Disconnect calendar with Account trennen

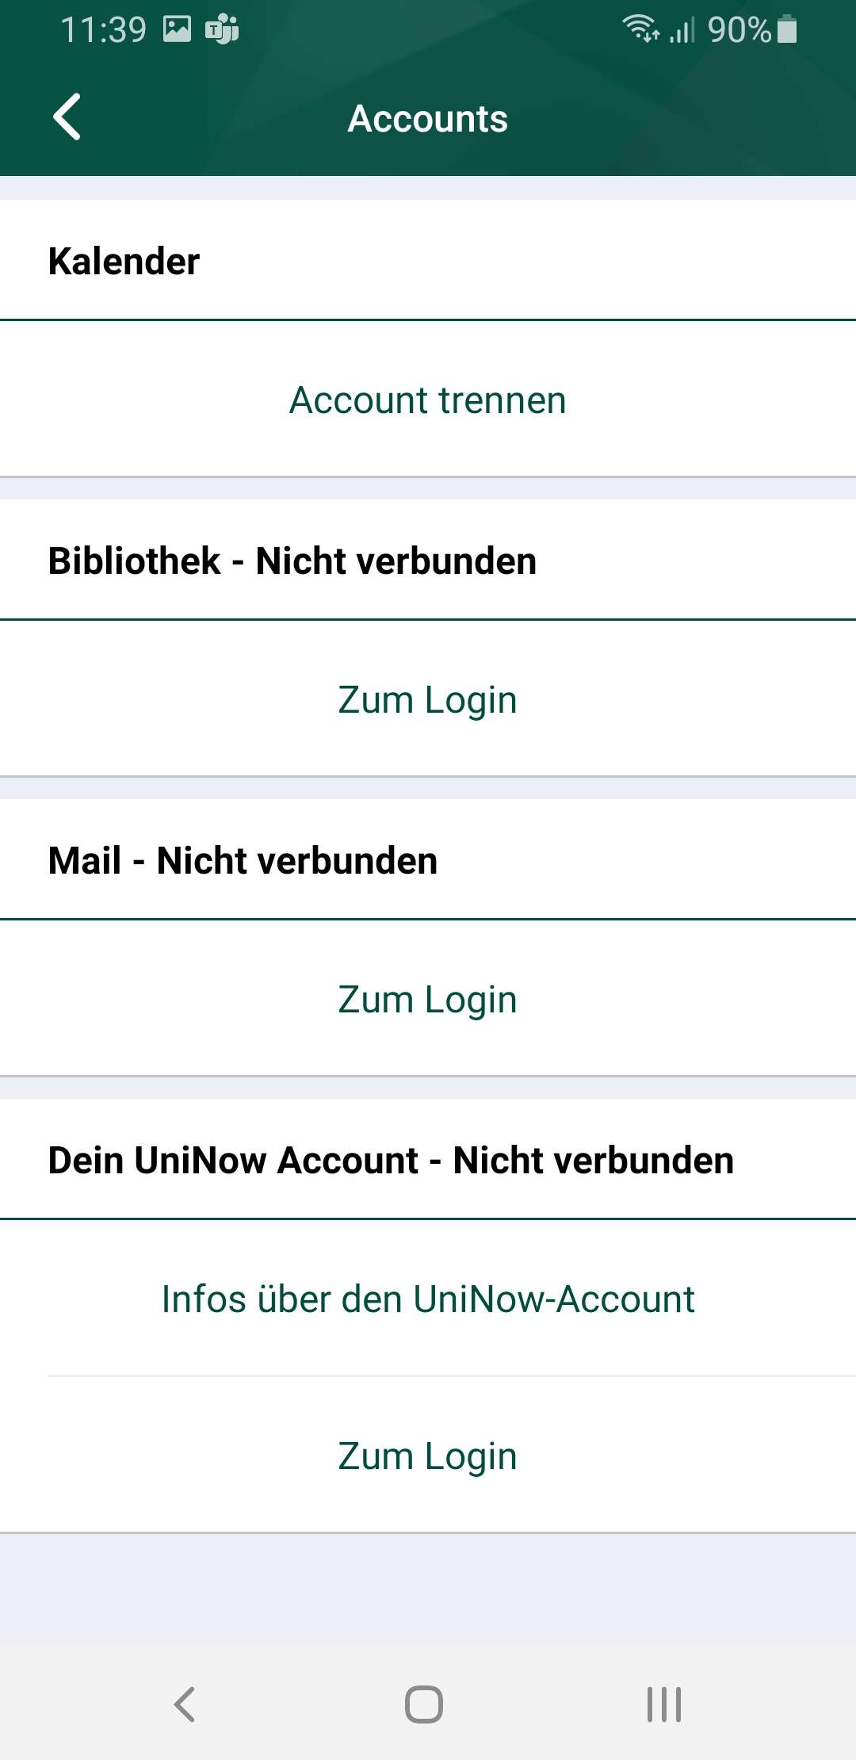[428, 400]
